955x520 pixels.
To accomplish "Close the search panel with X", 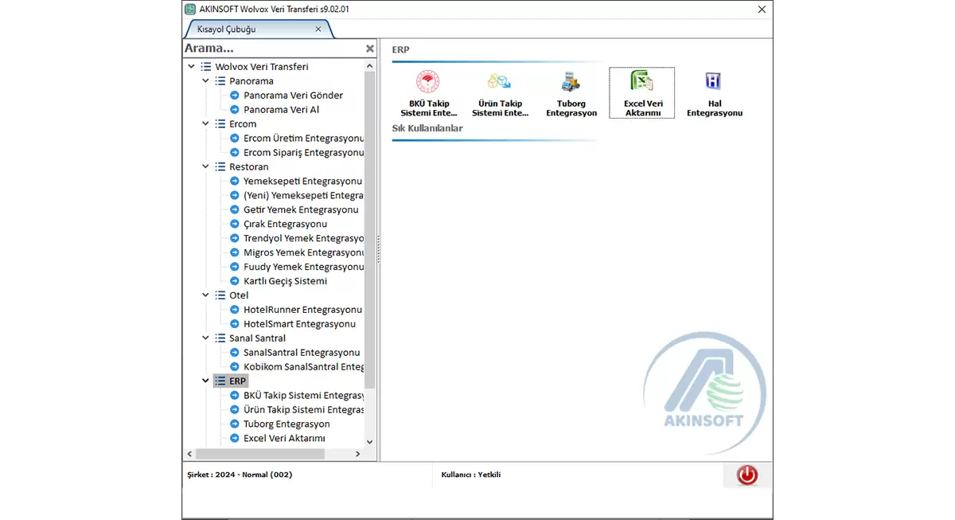I will click(x=369, y=49).
